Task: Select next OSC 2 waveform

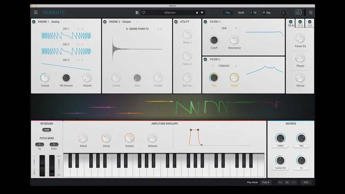Action: tap(82, 44)
